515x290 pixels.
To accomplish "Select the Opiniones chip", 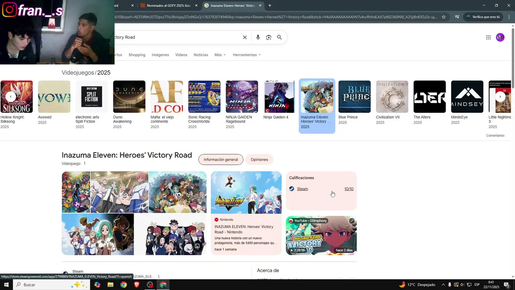I will 259,159.
